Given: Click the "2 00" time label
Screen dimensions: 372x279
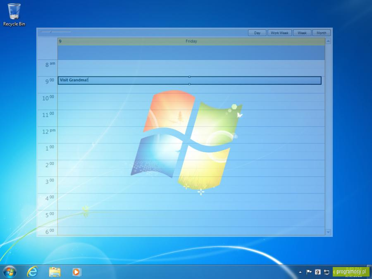Looking at the screenshot, I should tap(50, 165).
